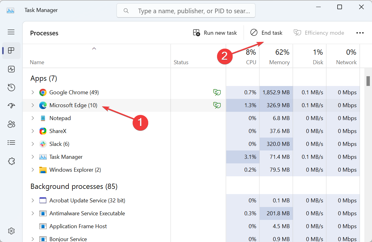Sort processes by Memory column
372x242 pixels.
(279, 57)
